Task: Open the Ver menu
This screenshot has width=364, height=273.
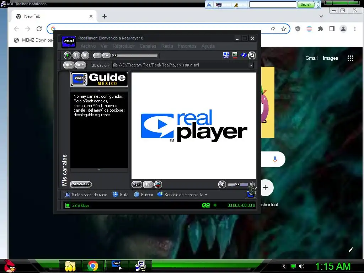Action: (x=104, y=46)
